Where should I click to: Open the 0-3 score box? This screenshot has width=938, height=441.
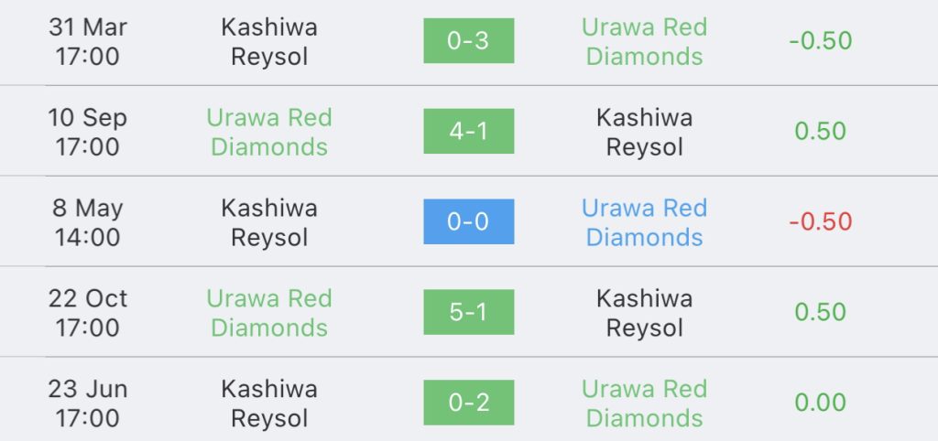point(468,40)
